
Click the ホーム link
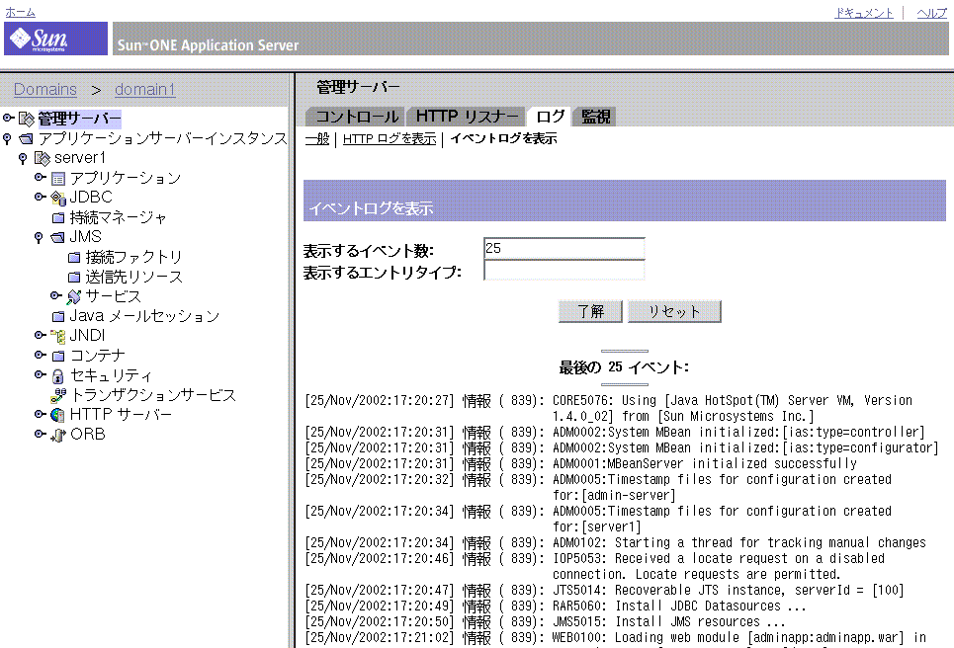(20, 12)
